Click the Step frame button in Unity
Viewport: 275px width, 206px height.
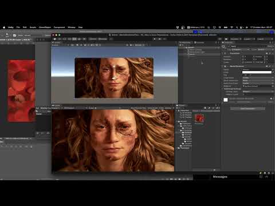click(x=164, y=39)
